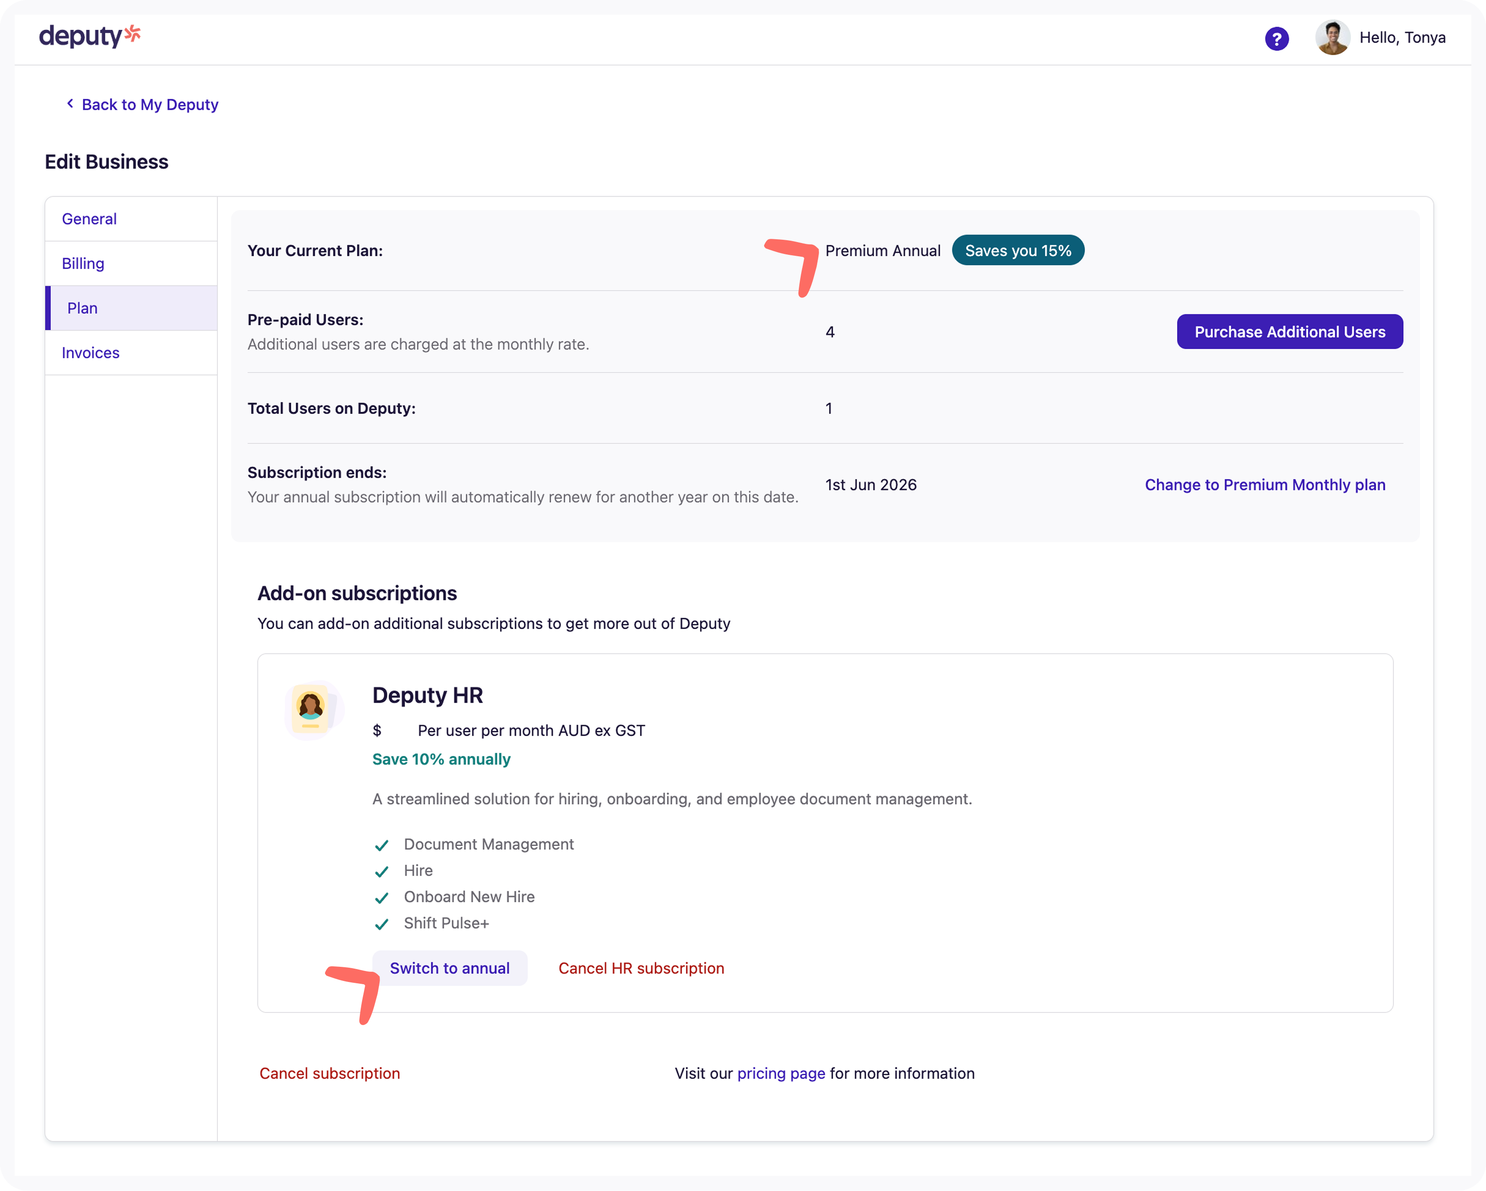This screenshot has height=1191, width=1486.
Task: Open the help question mark icon
Action: pyautogui.click(x=1276, y=38)
